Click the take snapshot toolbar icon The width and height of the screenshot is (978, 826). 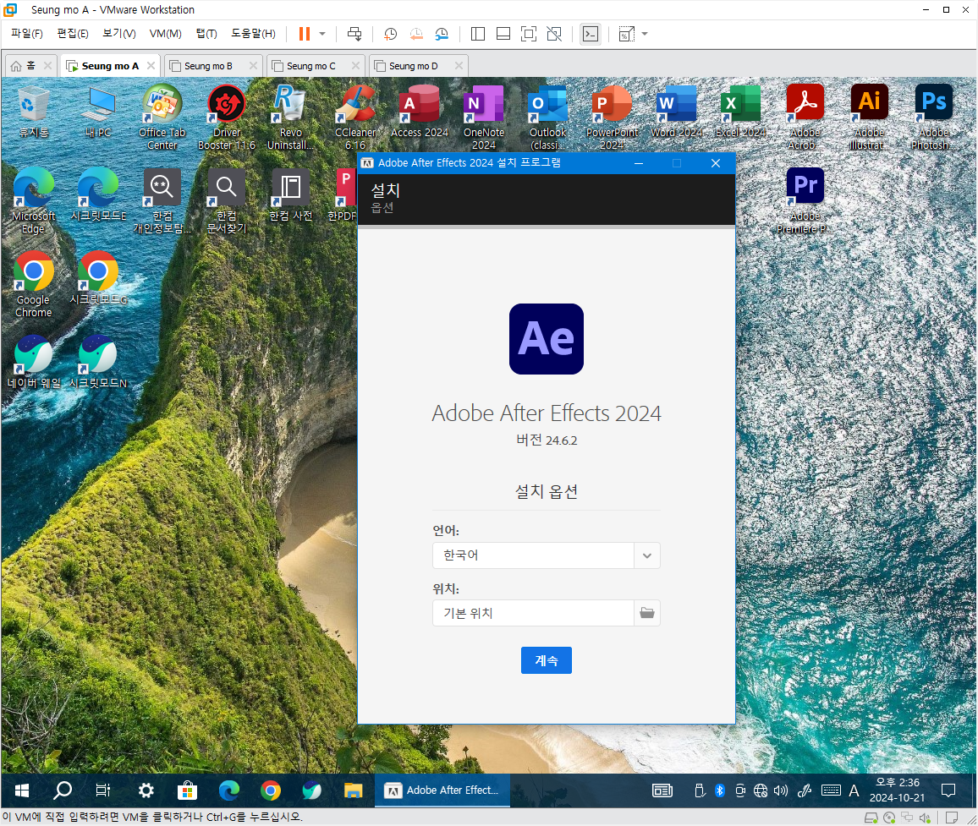coord(391,34)
